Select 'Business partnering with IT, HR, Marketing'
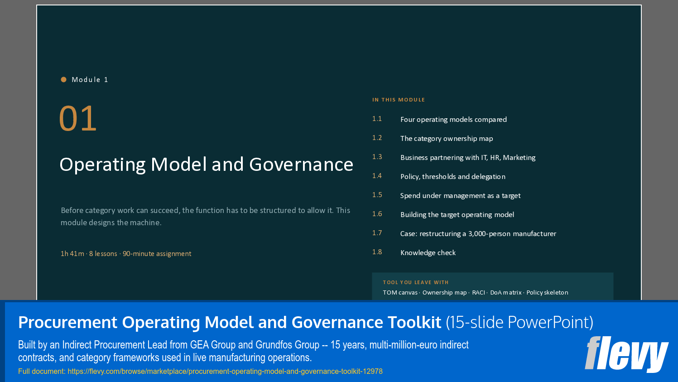Screen dimensions: 678x382 click(468, 158)
